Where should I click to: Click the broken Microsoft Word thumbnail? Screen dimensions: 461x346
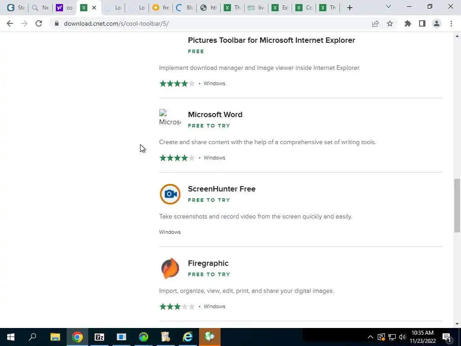(170, 118)
